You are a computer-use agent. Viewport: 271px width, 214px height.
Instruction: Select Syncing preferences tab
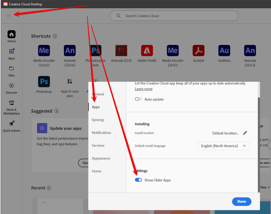click(x=98, y=120)
